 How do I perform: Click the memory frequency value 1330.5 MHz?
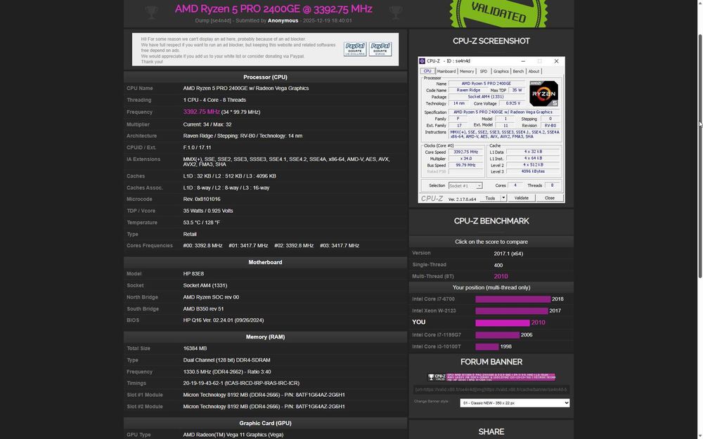pos(227,372)
